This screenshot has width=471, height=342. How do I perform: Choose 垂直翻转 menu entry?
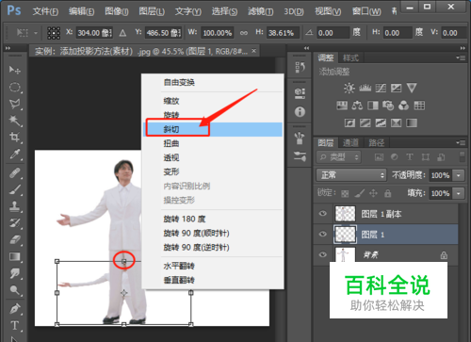(x=213, y=280)
